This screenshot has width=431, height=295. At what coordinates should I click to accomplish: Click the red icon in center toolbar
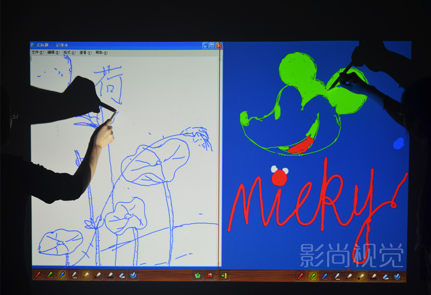click(210, 275)
